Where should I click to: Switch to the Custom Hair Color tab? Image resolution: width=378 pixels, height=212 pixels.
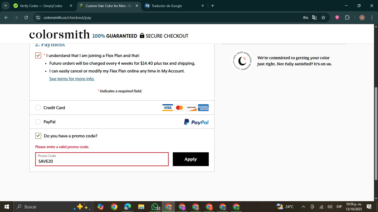click(x=109, y=6)
